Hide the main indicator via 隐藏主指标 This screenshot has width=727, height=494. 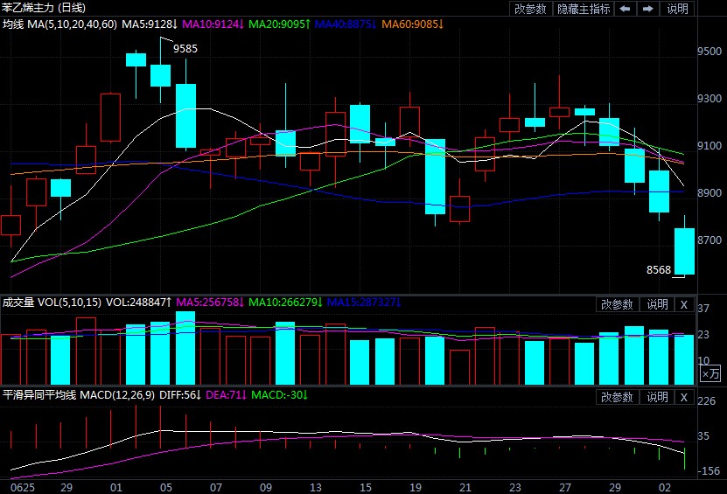(584, 9)
